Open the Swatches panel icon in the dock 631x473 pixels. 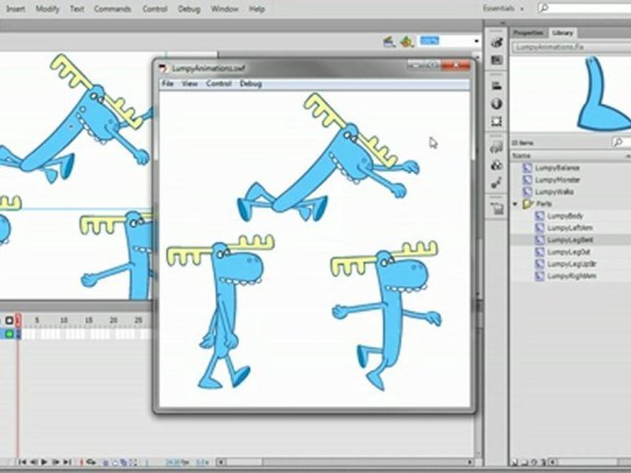[497, 60]
